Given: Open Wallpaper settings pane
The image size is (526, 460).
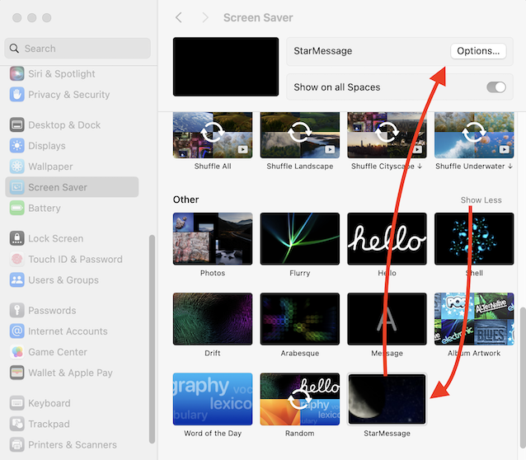Looking at the screenshot, I should 50,167.
